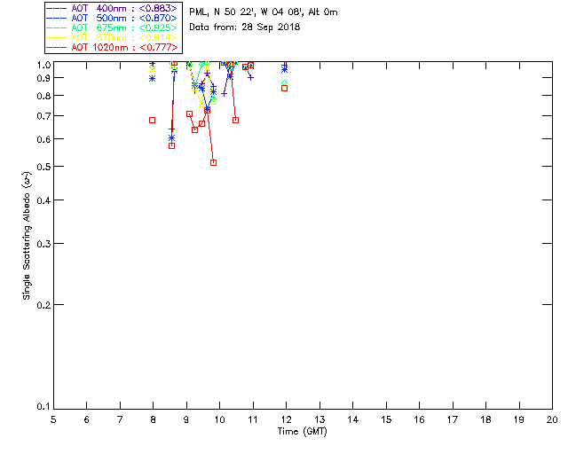Click the y-axis tick label 0.8
This screenshot has height=454, width=568.
[43, 96]
